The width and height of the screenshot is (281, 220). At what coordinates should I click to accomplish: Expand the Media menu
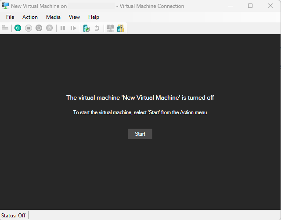[x=53, y=17]
